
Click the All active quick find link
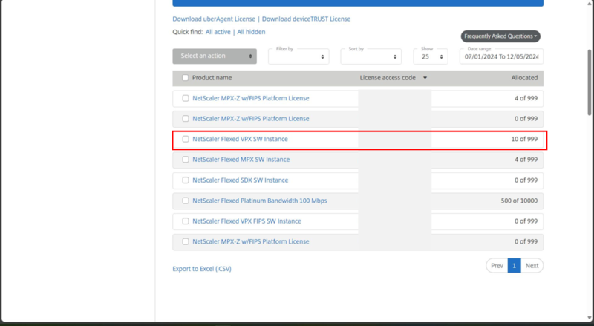click(x=218, y=32)
